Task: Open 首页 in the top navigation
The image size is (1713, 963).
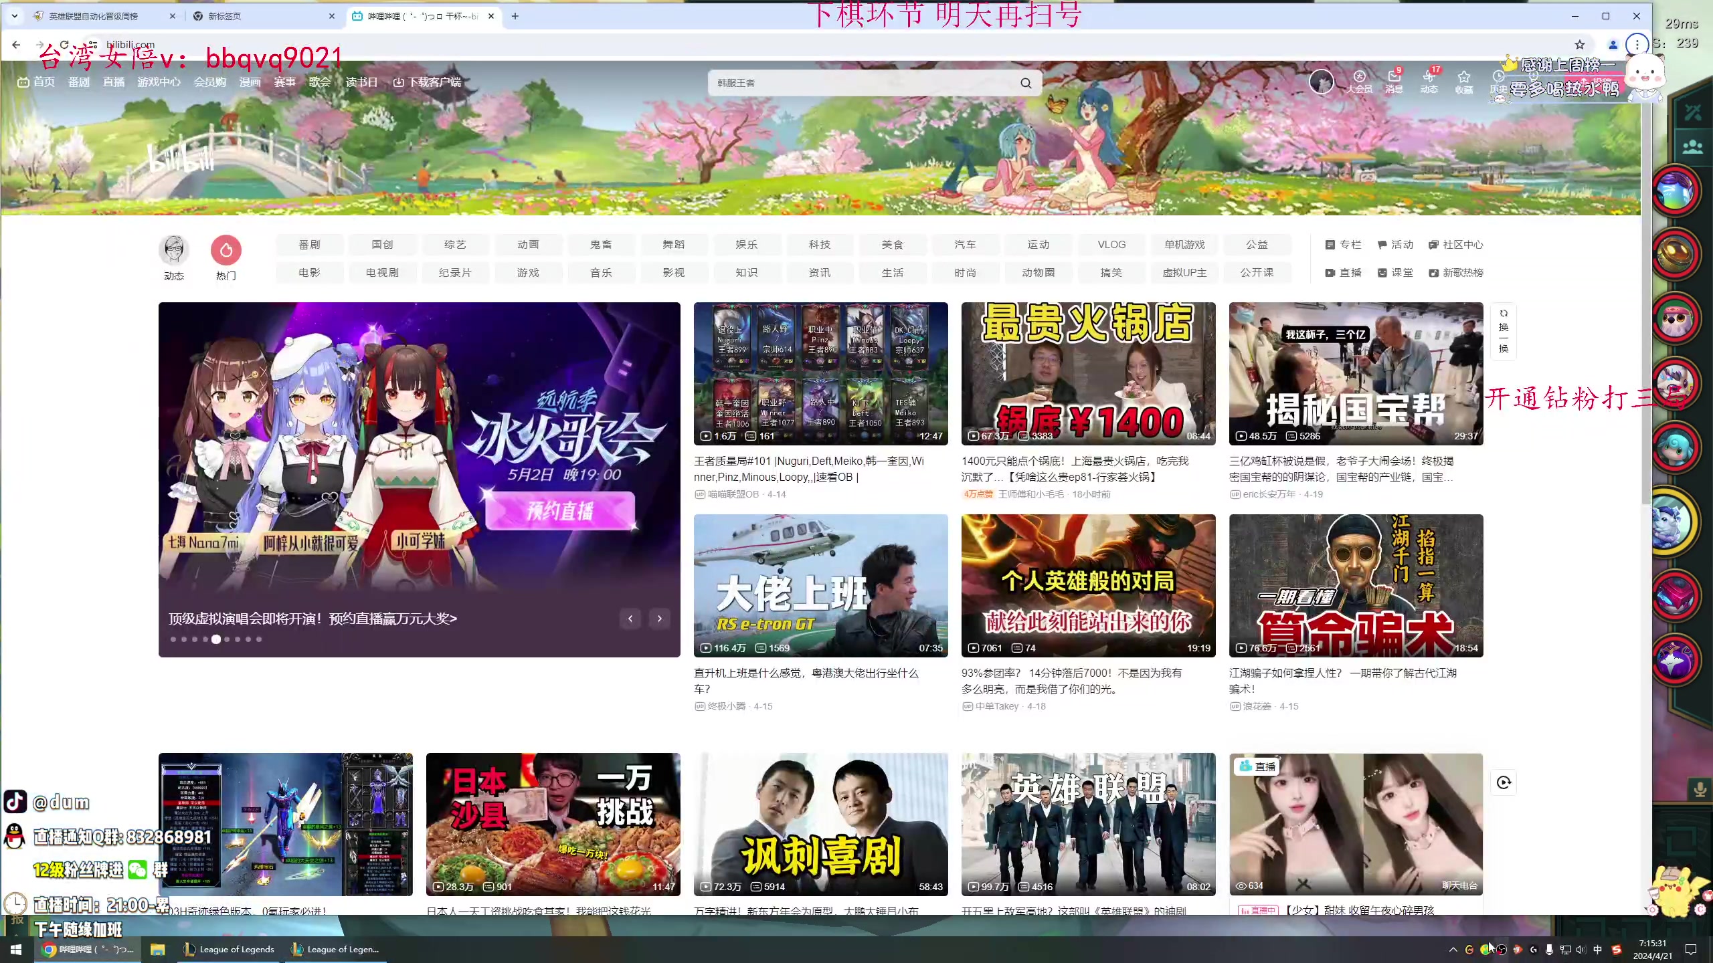Action: (36, 82)
